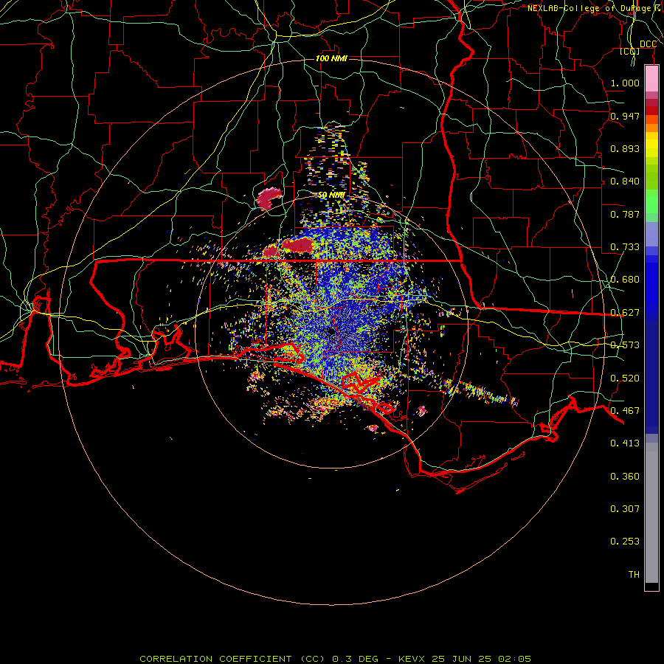The width and height of the screenshot is (664, 664).
Task: Click the 0.840 legend value
Action: [x=625, y=181]
